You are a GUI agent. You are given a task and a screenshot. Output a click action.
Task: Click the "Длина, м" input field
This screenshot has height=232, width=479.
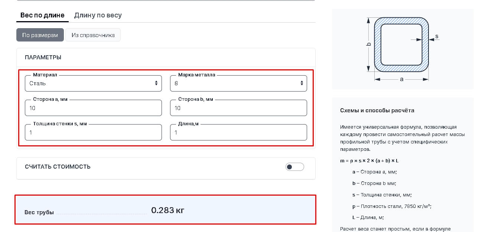(x=238, y=132)
